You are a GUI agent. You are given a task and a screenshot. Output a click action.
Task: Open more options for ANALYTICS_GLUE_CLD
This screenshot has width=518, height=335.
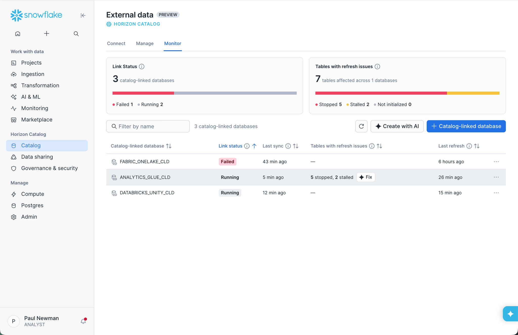496,177
